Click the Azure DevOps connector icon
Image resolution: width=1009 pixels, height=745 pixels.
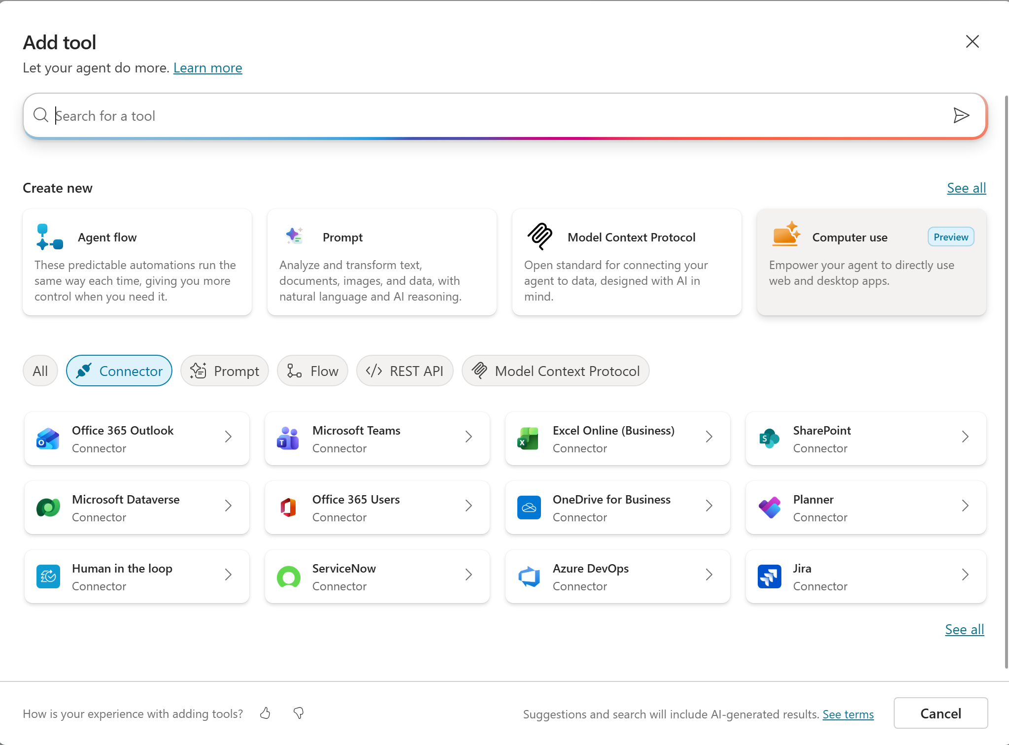pos(529,576)
